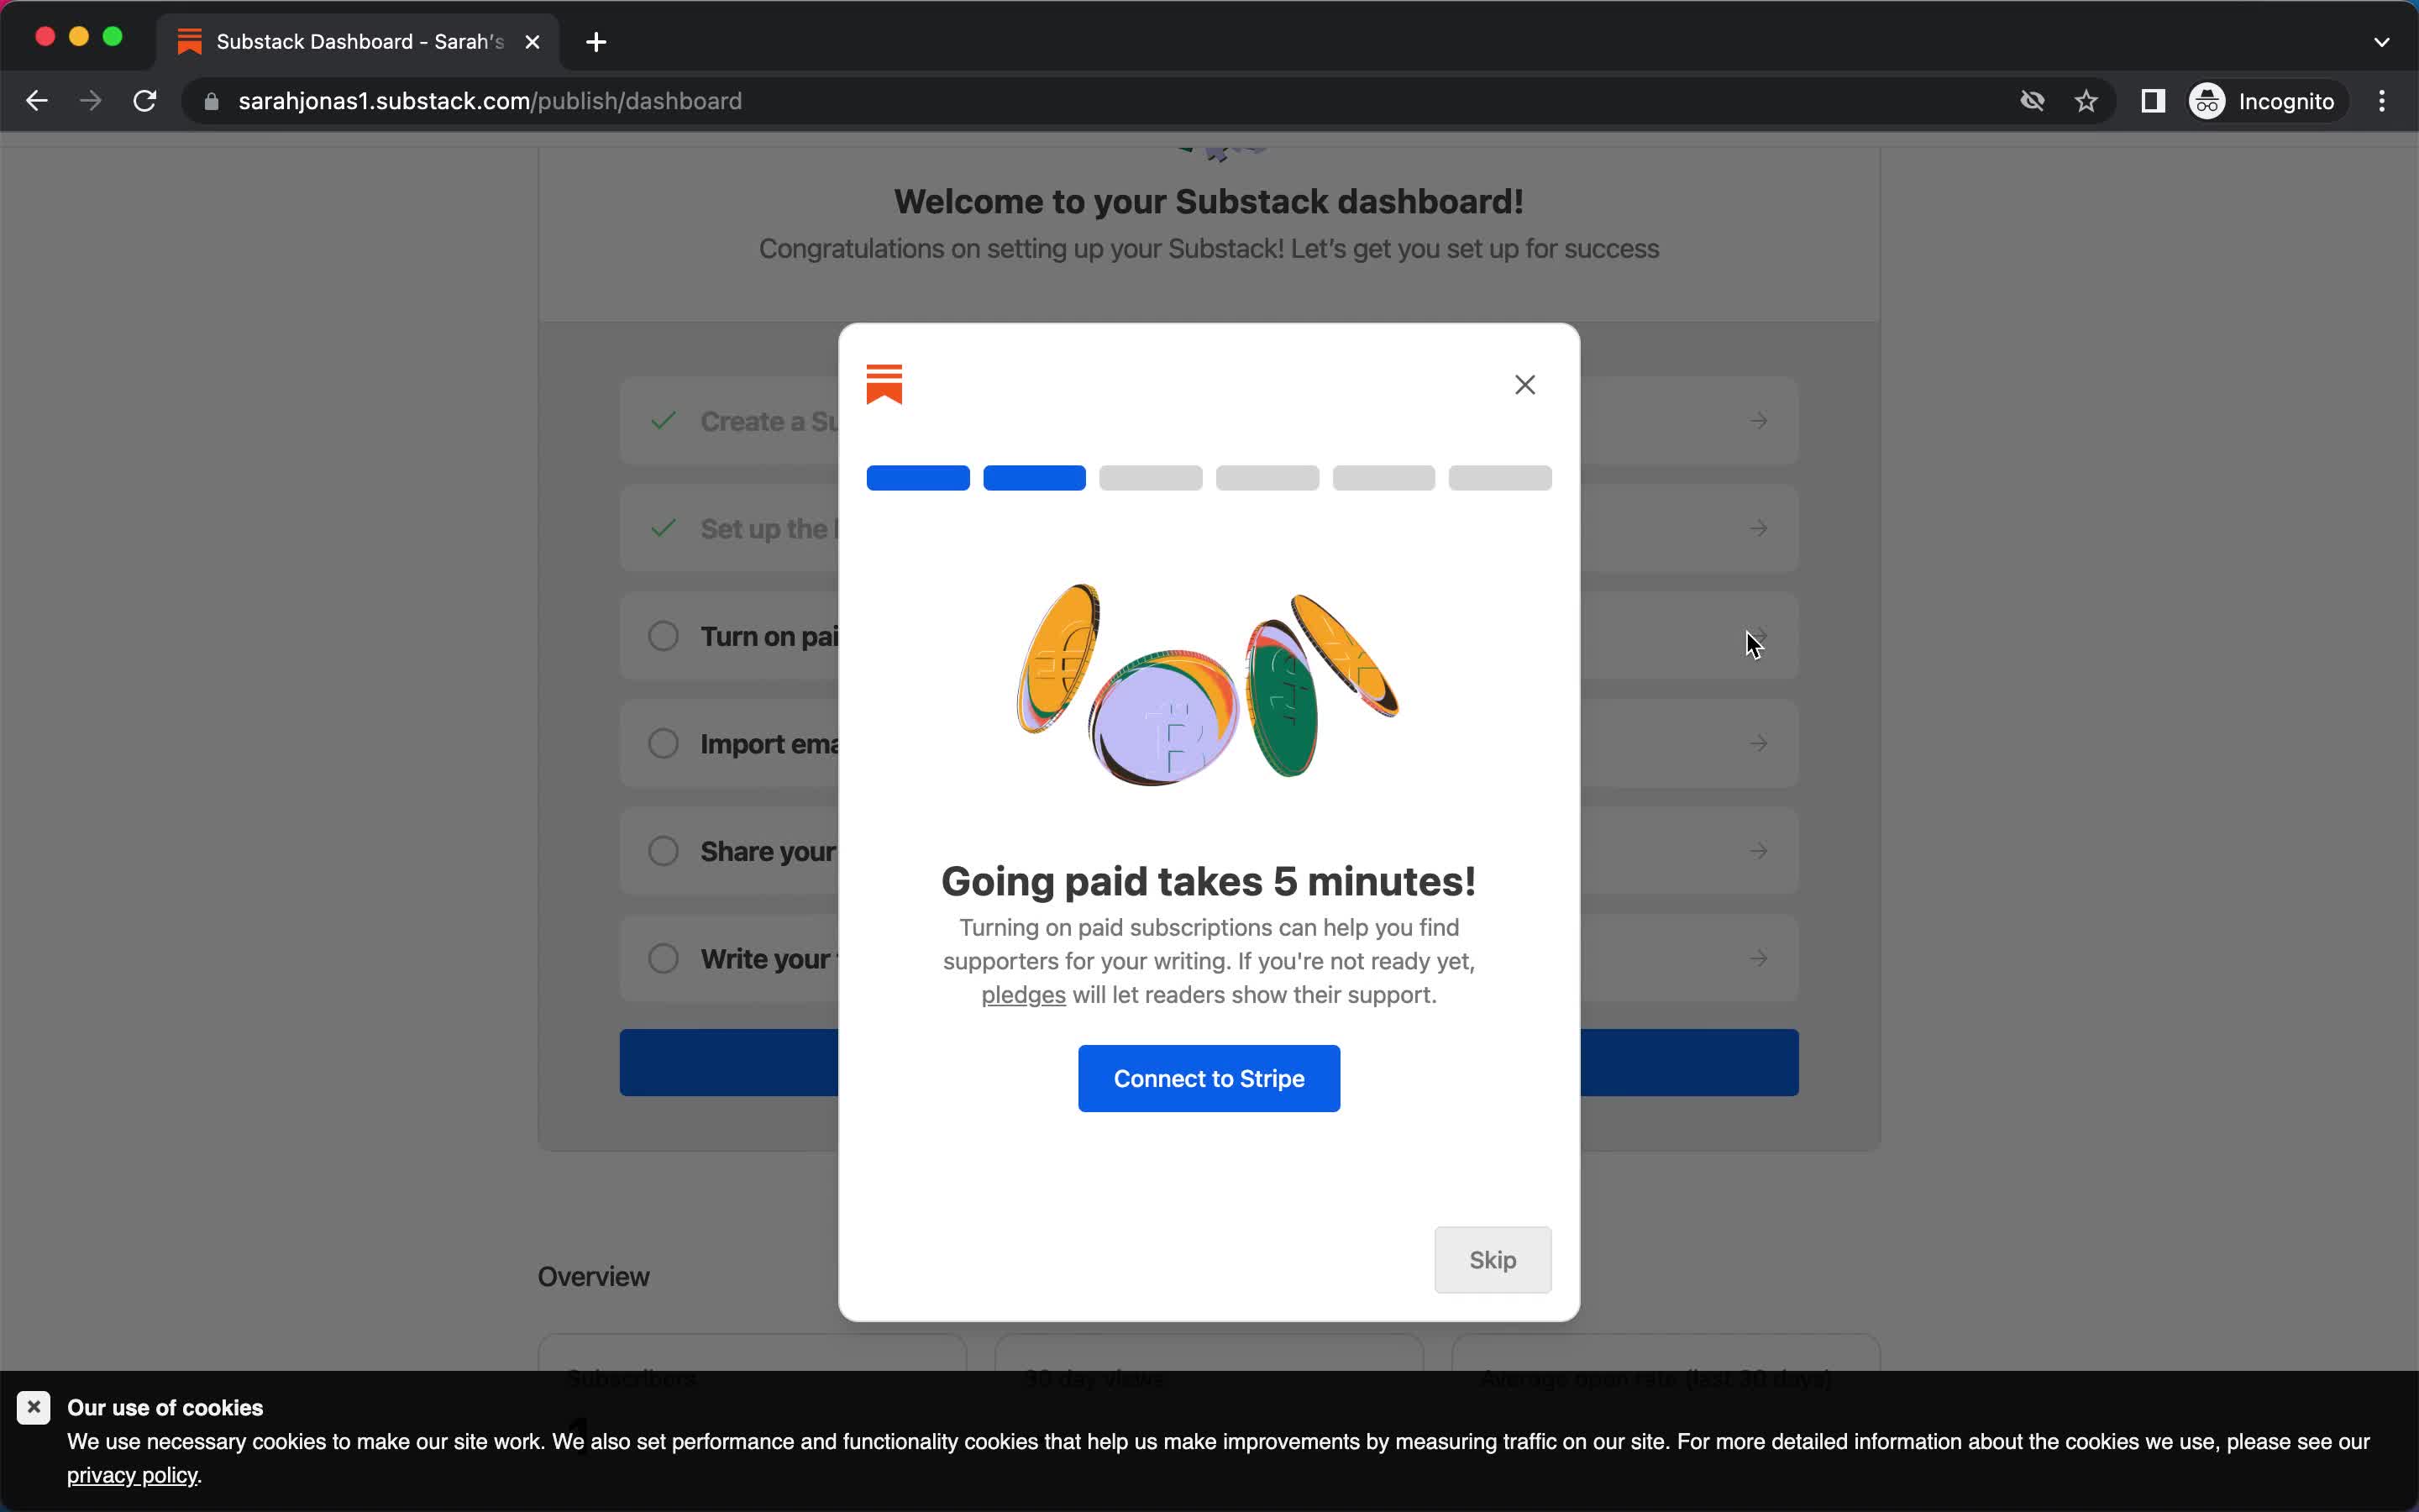Click the shield/lock icon in address bar
2419x1512 pixels.
[209, 101]
